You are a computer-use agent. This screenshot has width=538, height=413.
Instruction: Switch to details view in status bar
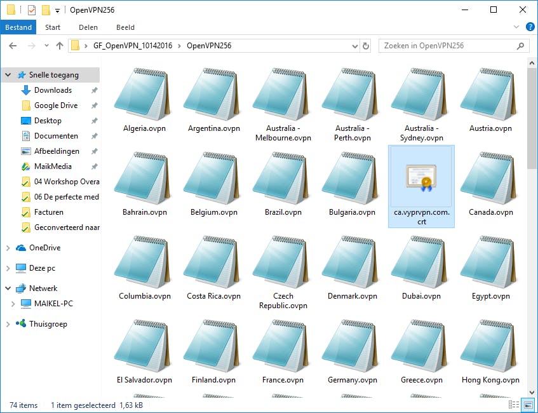514,405
